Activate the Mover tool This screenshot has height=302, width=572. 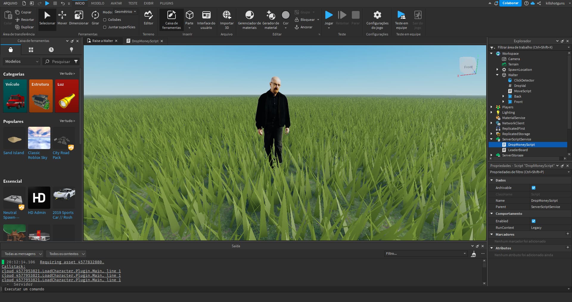[62, 18]
